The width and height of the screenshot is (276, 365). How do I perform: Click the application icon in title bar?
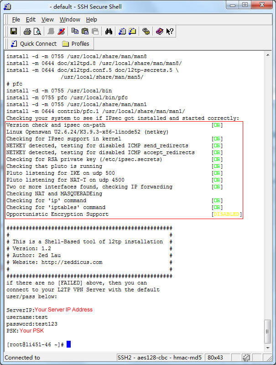click(x=7, y=6)
